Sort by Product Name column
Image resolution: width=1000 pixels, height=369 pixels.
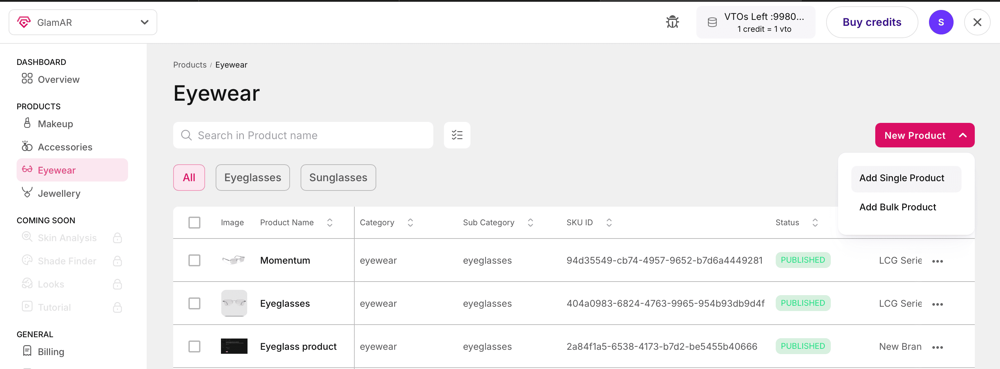click(x=329, y=223)
